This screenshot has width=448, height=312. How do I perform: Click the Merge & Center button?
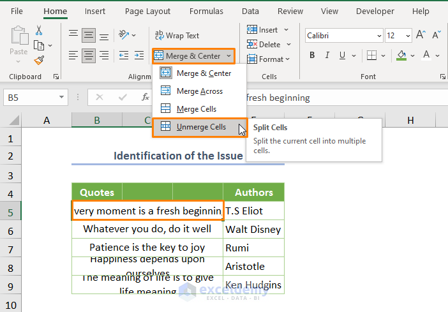(x=188, y=56)
